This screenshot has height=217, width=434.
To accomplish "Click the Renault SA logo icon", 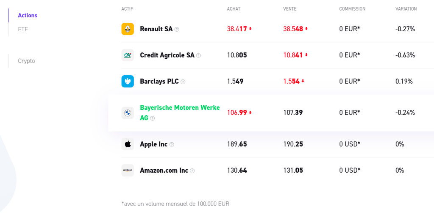I will (128, 29).
